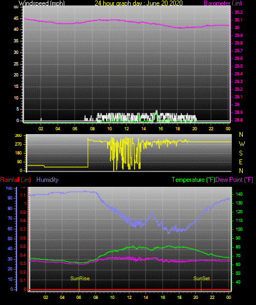Click hour 08 on the bottom chart axis

(x=96, y=297)
